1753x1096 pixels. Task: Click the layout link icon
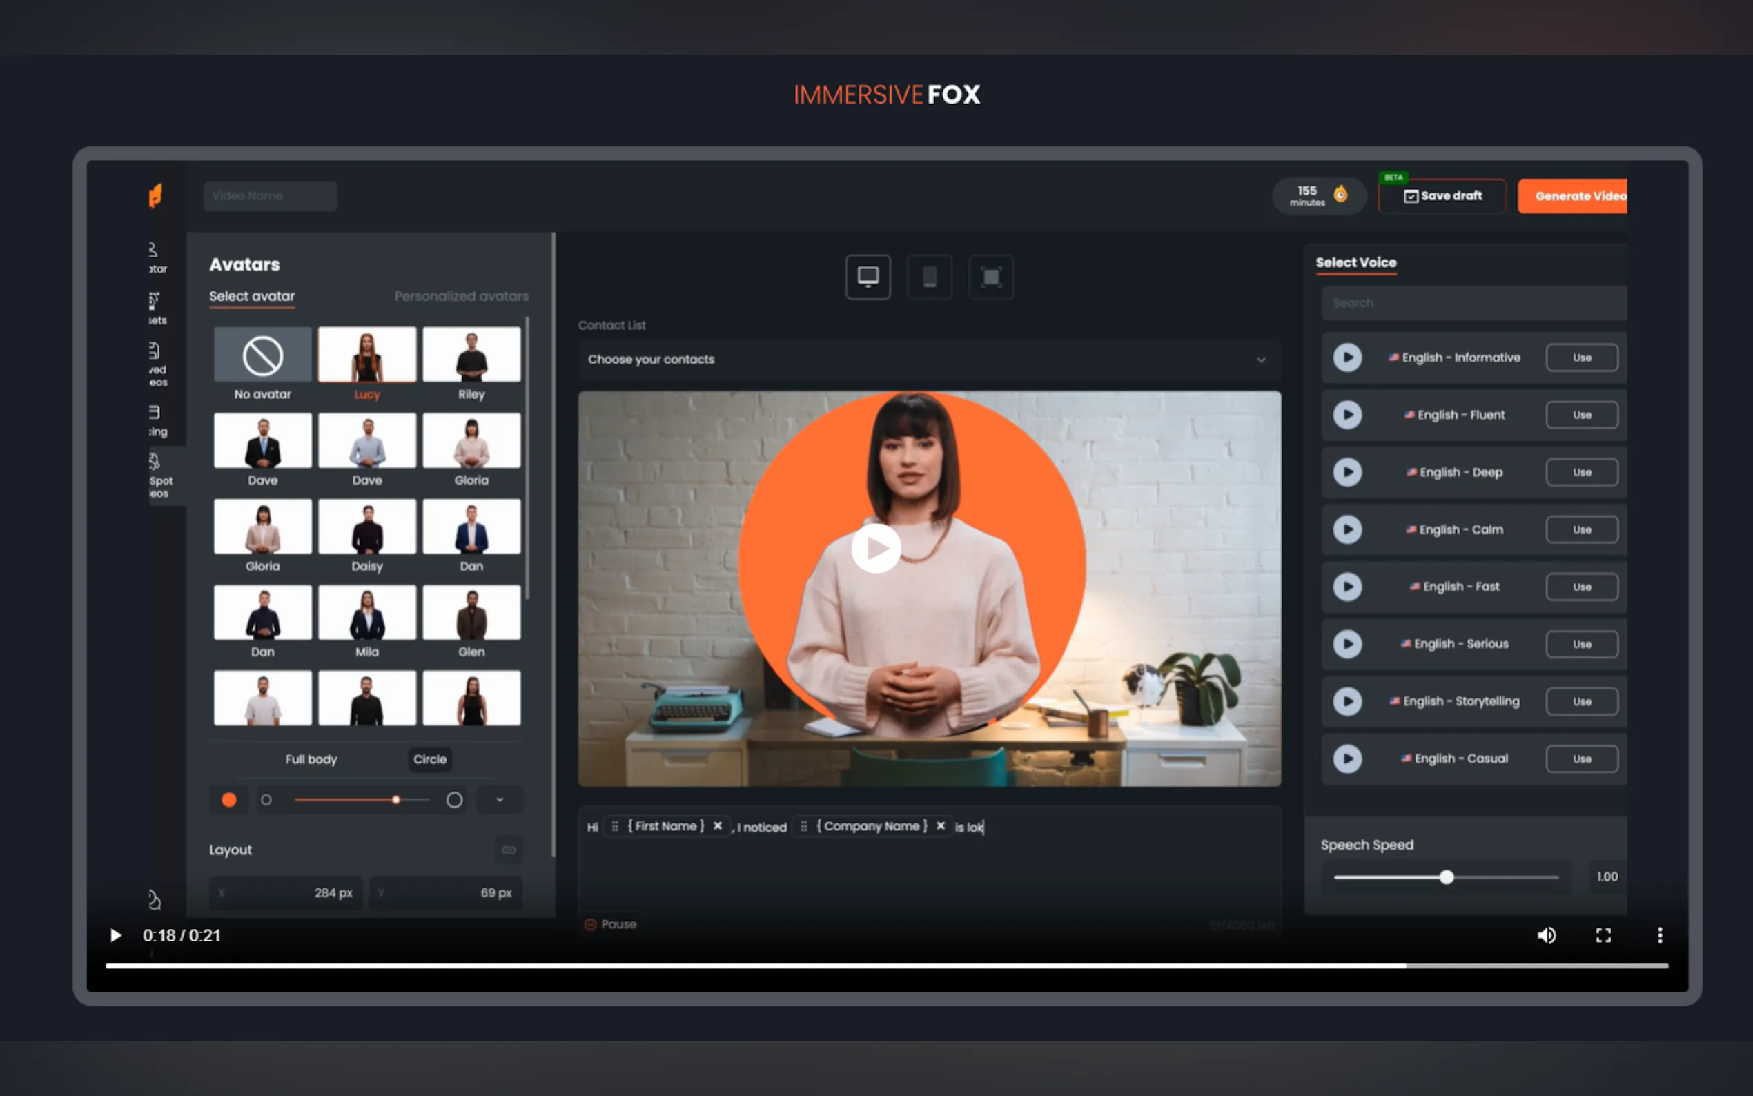tap(509, 850)
